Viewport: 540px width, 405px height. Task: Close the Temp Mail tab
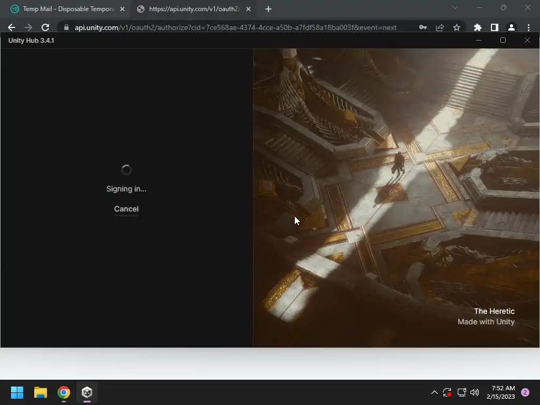coord(122,9)
